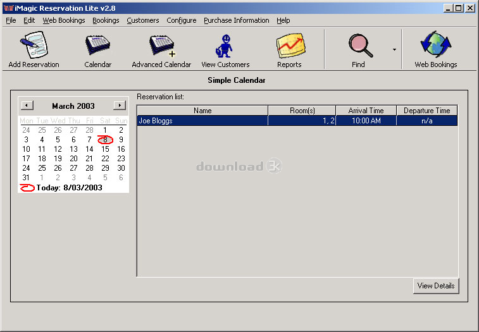Click the View Customers icon
Viewport: 479px width, 332px height.
225,49
